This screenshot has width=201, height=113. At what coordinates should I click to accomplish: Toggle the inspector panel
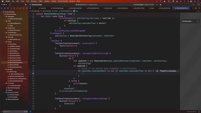pyautogui.click(x=198, y=5)
